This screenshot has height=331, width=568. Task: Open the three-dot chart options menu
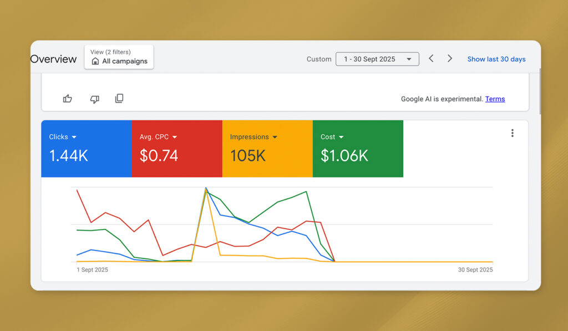pos(512,133)
